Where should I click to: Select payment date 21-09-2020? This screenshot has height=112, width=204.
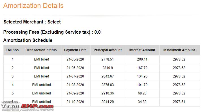click(x=75, y=93)
